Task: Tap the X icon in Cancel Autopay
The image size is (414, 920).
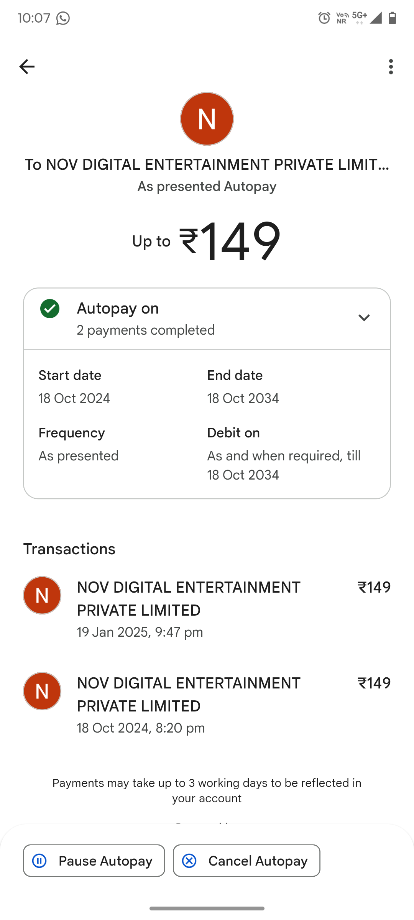Action: click(x=189, y=861)
